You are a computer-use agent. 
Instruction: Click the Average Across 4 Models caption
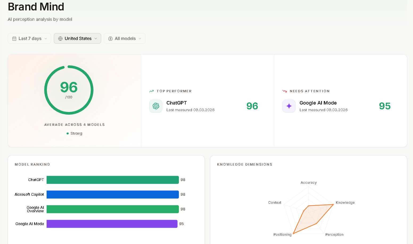[75, 125]
